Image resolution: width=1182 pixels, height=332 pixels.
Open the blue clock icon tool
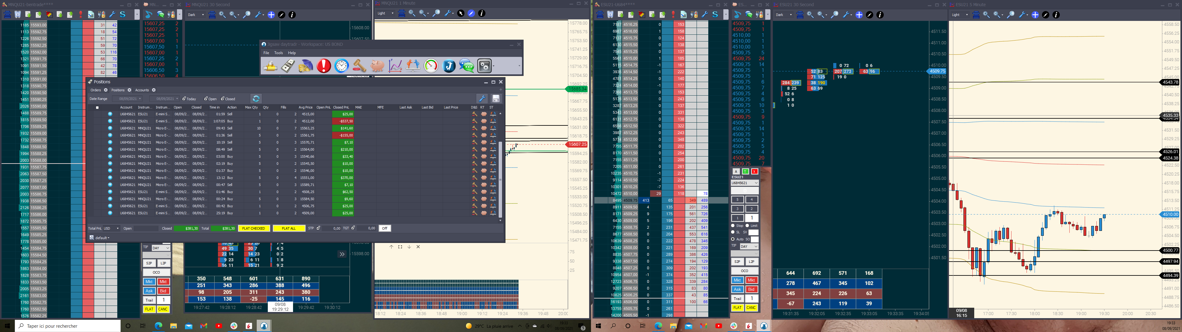[x=341, y=65]
